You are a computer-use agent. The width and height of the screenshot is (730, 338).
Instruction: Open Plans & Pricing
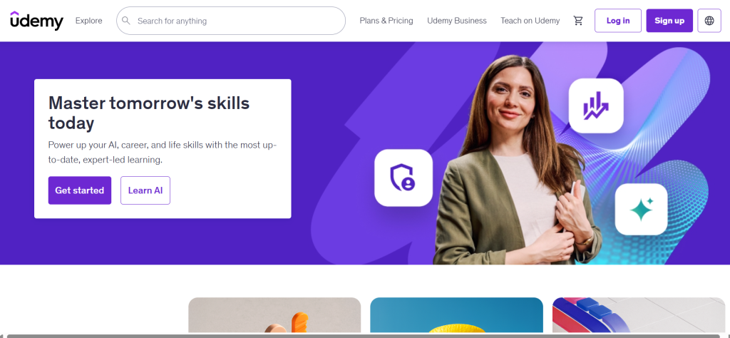pyautogui.click(x=386, y=21)
